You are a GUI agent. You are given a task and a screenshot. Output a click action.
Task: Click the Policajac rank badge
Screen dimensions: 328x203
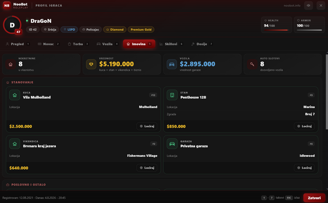pyautogui.click(x=91, y=29)
